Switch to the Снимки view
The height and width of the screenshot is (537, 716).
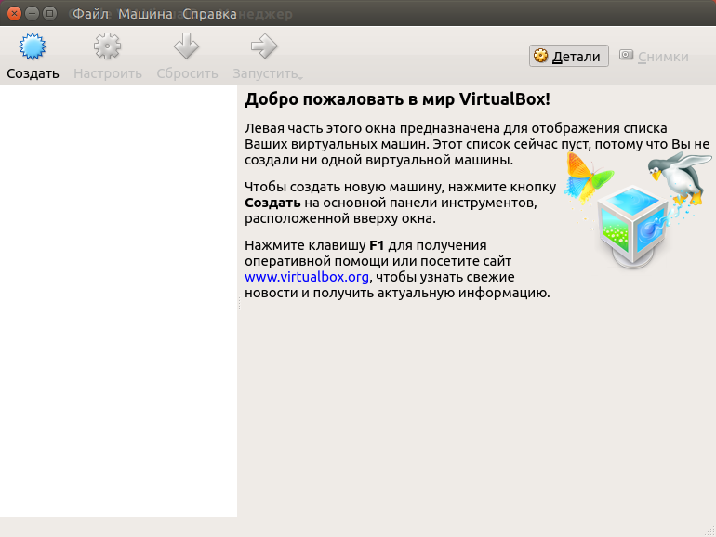654,56
